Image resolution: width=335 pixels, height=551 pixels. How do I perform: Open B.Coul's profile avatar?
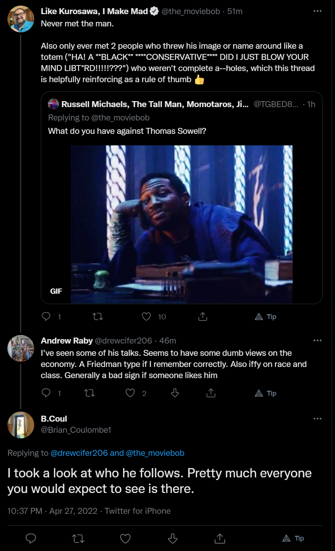[21, 425]
